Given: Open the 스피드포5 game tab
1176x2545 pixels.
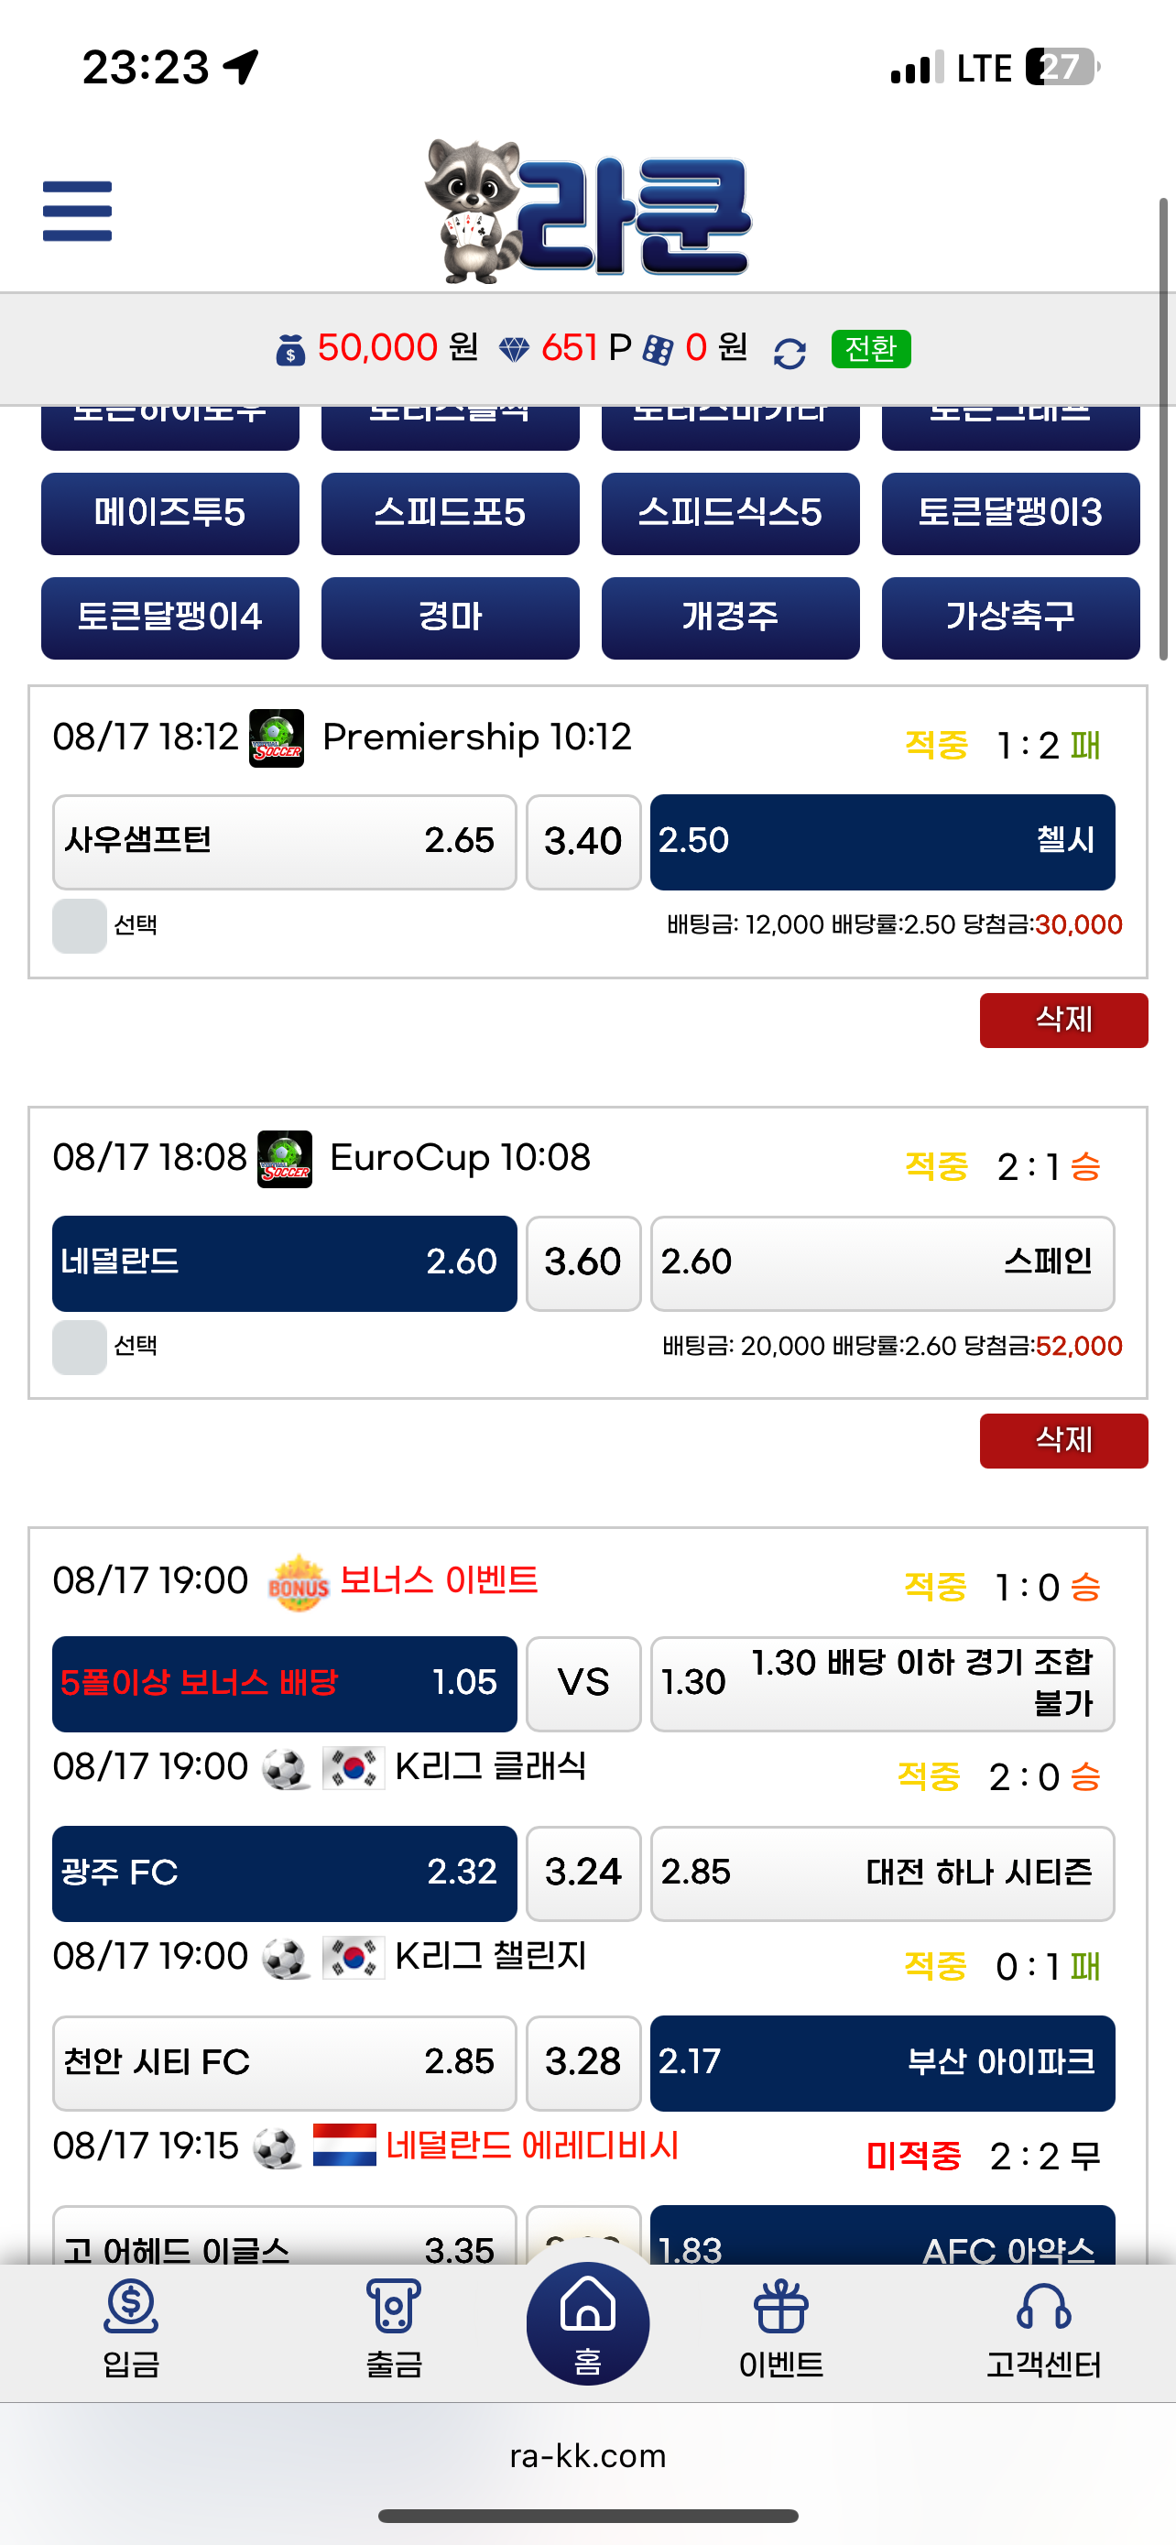Looking at the screenshot, I should pos(451,514).
